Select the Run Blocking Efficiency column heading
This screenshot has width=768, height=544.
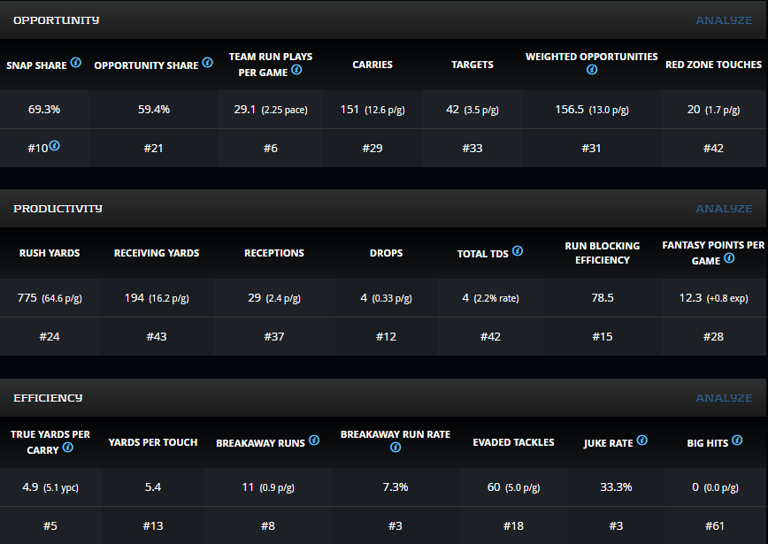602,253
